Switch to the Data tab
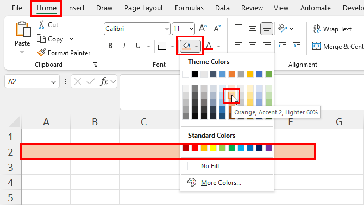The image size is (364, 205). pos(222,8)
